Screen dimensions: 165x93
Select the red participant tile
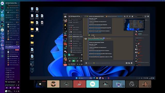pyautogui.click(x=79, y=84)
